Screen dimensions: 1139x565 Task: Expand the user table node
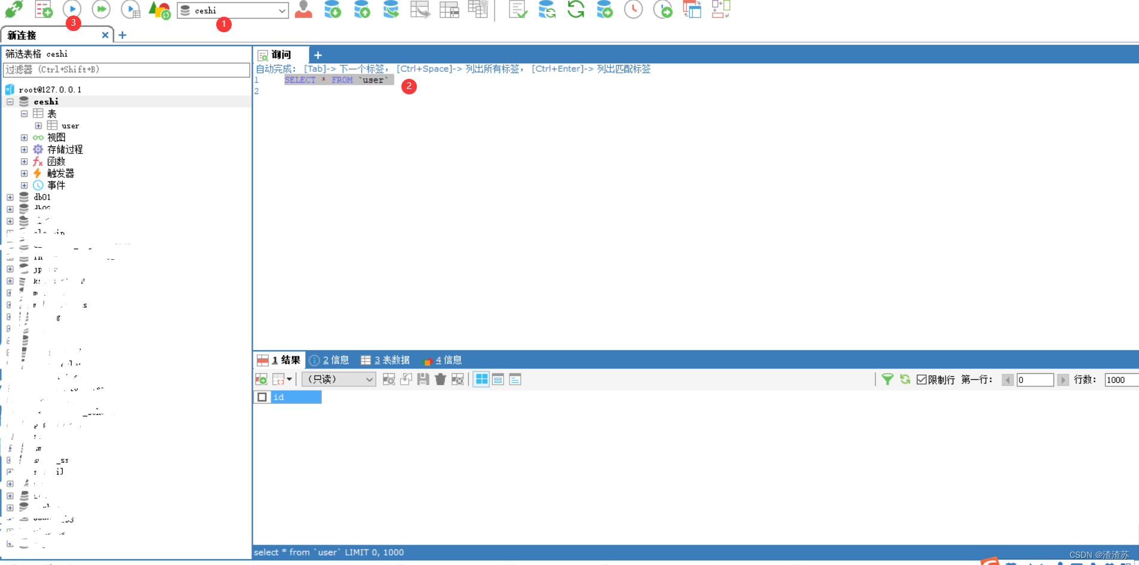pyautogui.click(x=38, y=126)
